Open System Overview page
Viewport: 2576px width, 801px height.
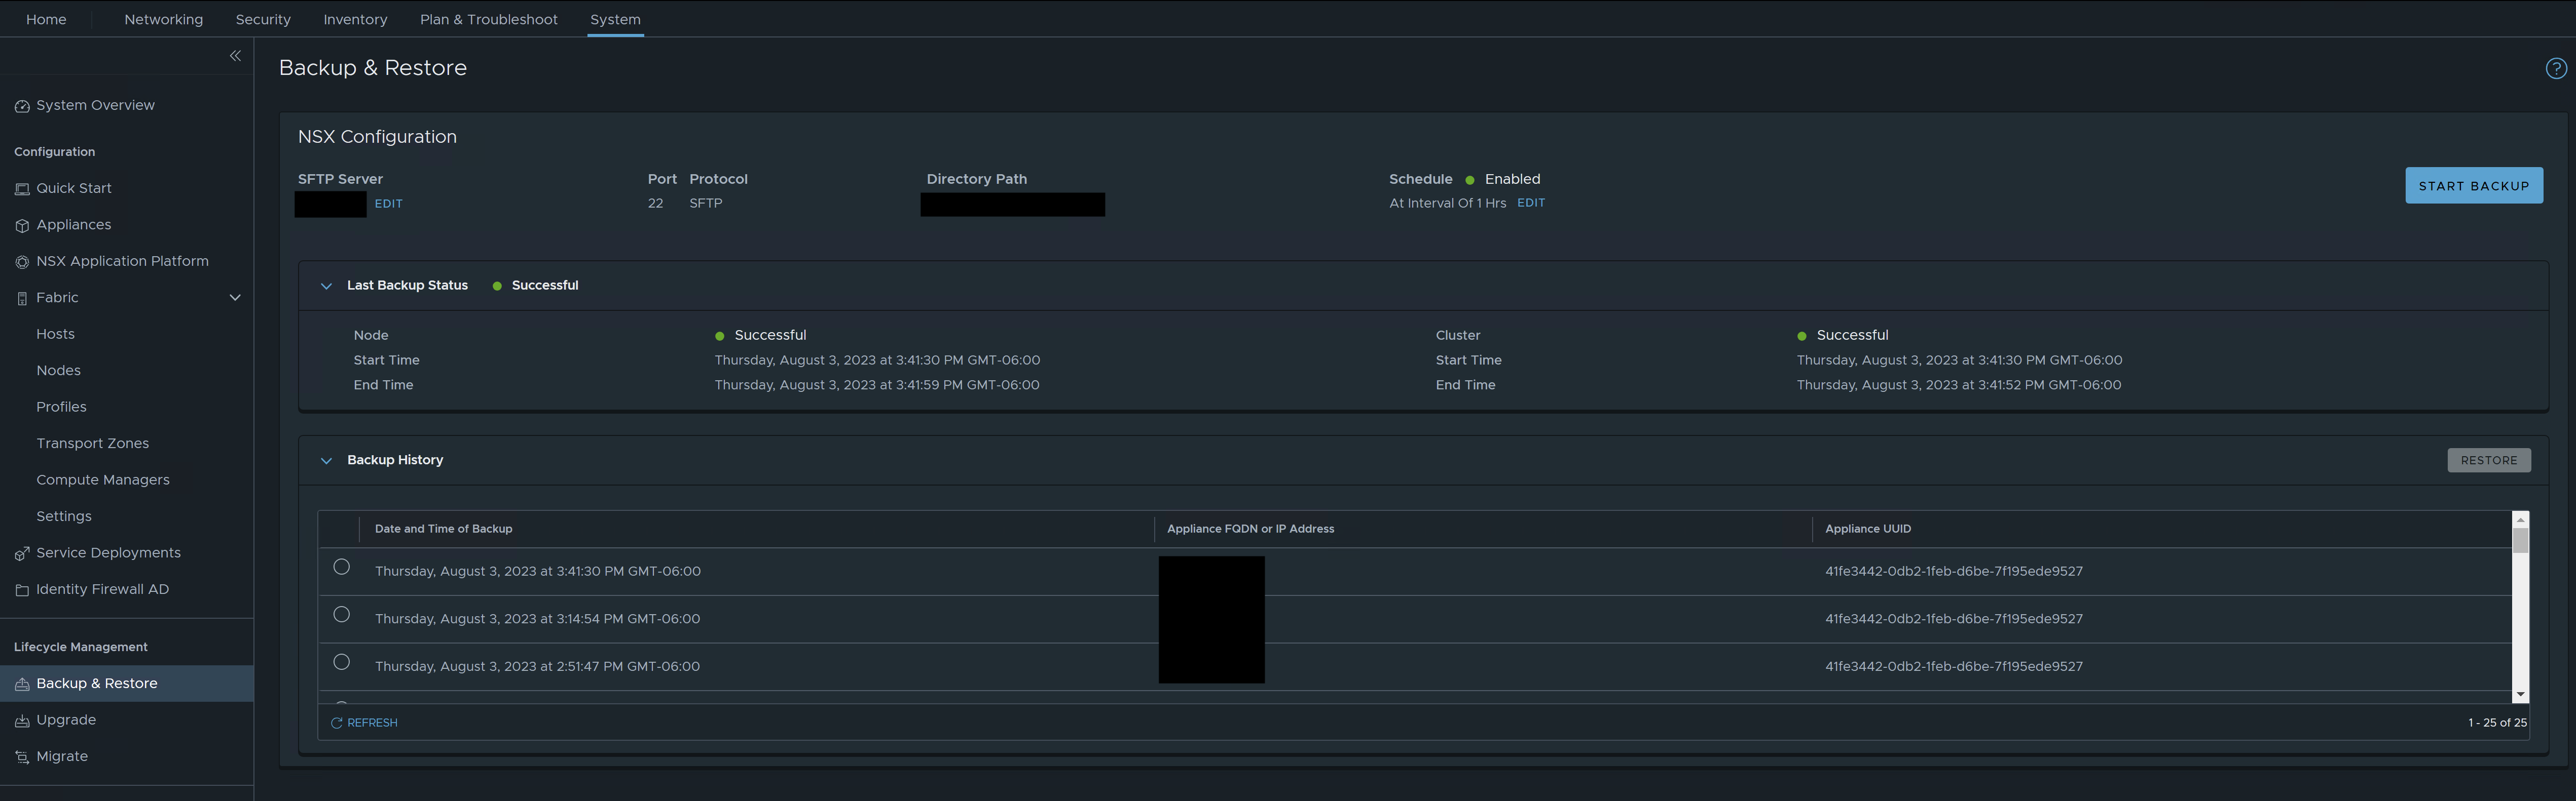[95, 105]
